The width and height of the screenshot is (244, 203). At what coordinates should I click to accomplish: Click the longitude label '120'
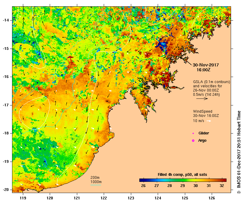click(50, 198)
